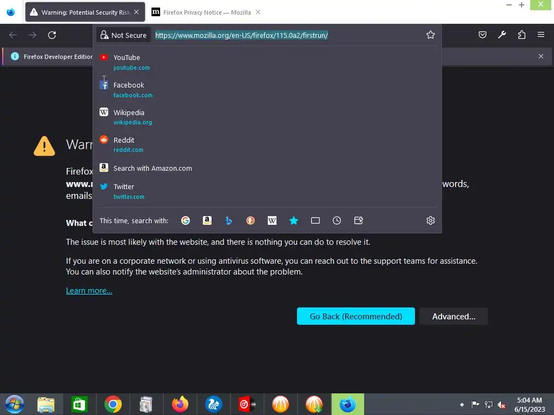Viewport: 554px width, 415px height.
Task: Open developer tools wrench icon
Action: click(502, 35)
